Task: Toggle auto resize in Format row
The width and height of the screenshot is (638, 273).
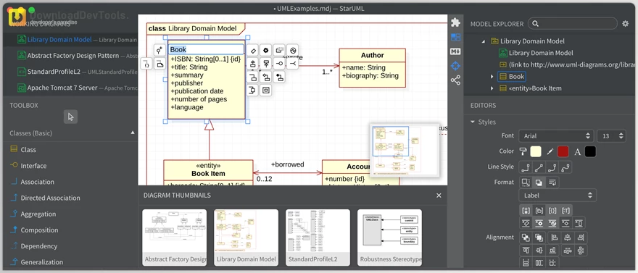Action: point(526,182)
